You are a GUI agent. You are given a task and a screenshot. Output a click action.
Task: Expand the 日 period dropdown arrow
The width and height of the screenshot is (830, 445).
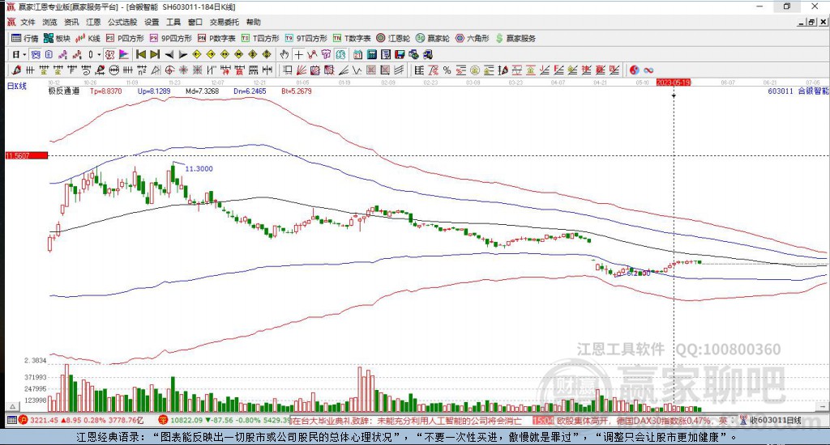coord(24,54)
